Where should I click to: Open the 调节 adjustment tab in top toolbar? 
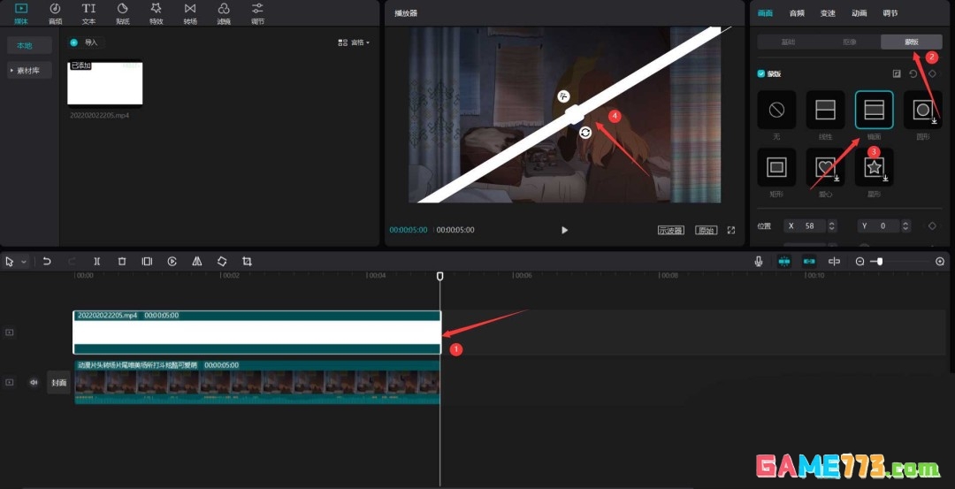[x=257, y=12]
